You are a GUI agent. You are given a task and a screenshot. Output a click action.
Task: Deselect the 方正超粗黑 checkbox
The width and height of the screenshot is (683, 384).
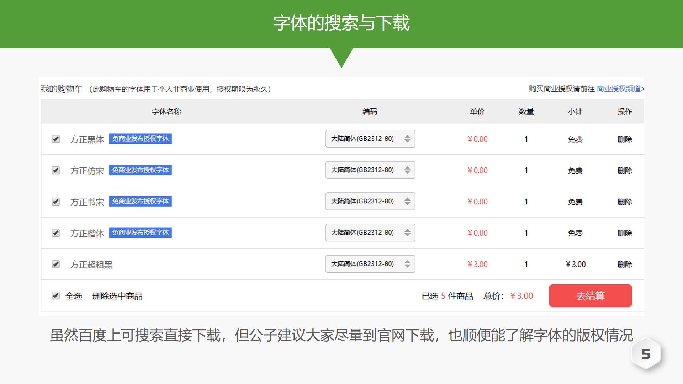click(x=55, y=264)
